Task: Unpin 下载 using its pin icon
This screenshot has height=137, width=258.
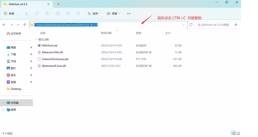Action: point(31,54)
